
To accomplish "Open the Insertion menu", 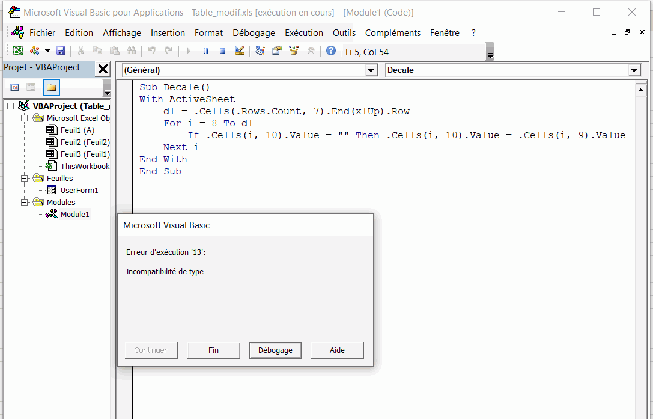I will pyautogui.click(x=168, y=33).
